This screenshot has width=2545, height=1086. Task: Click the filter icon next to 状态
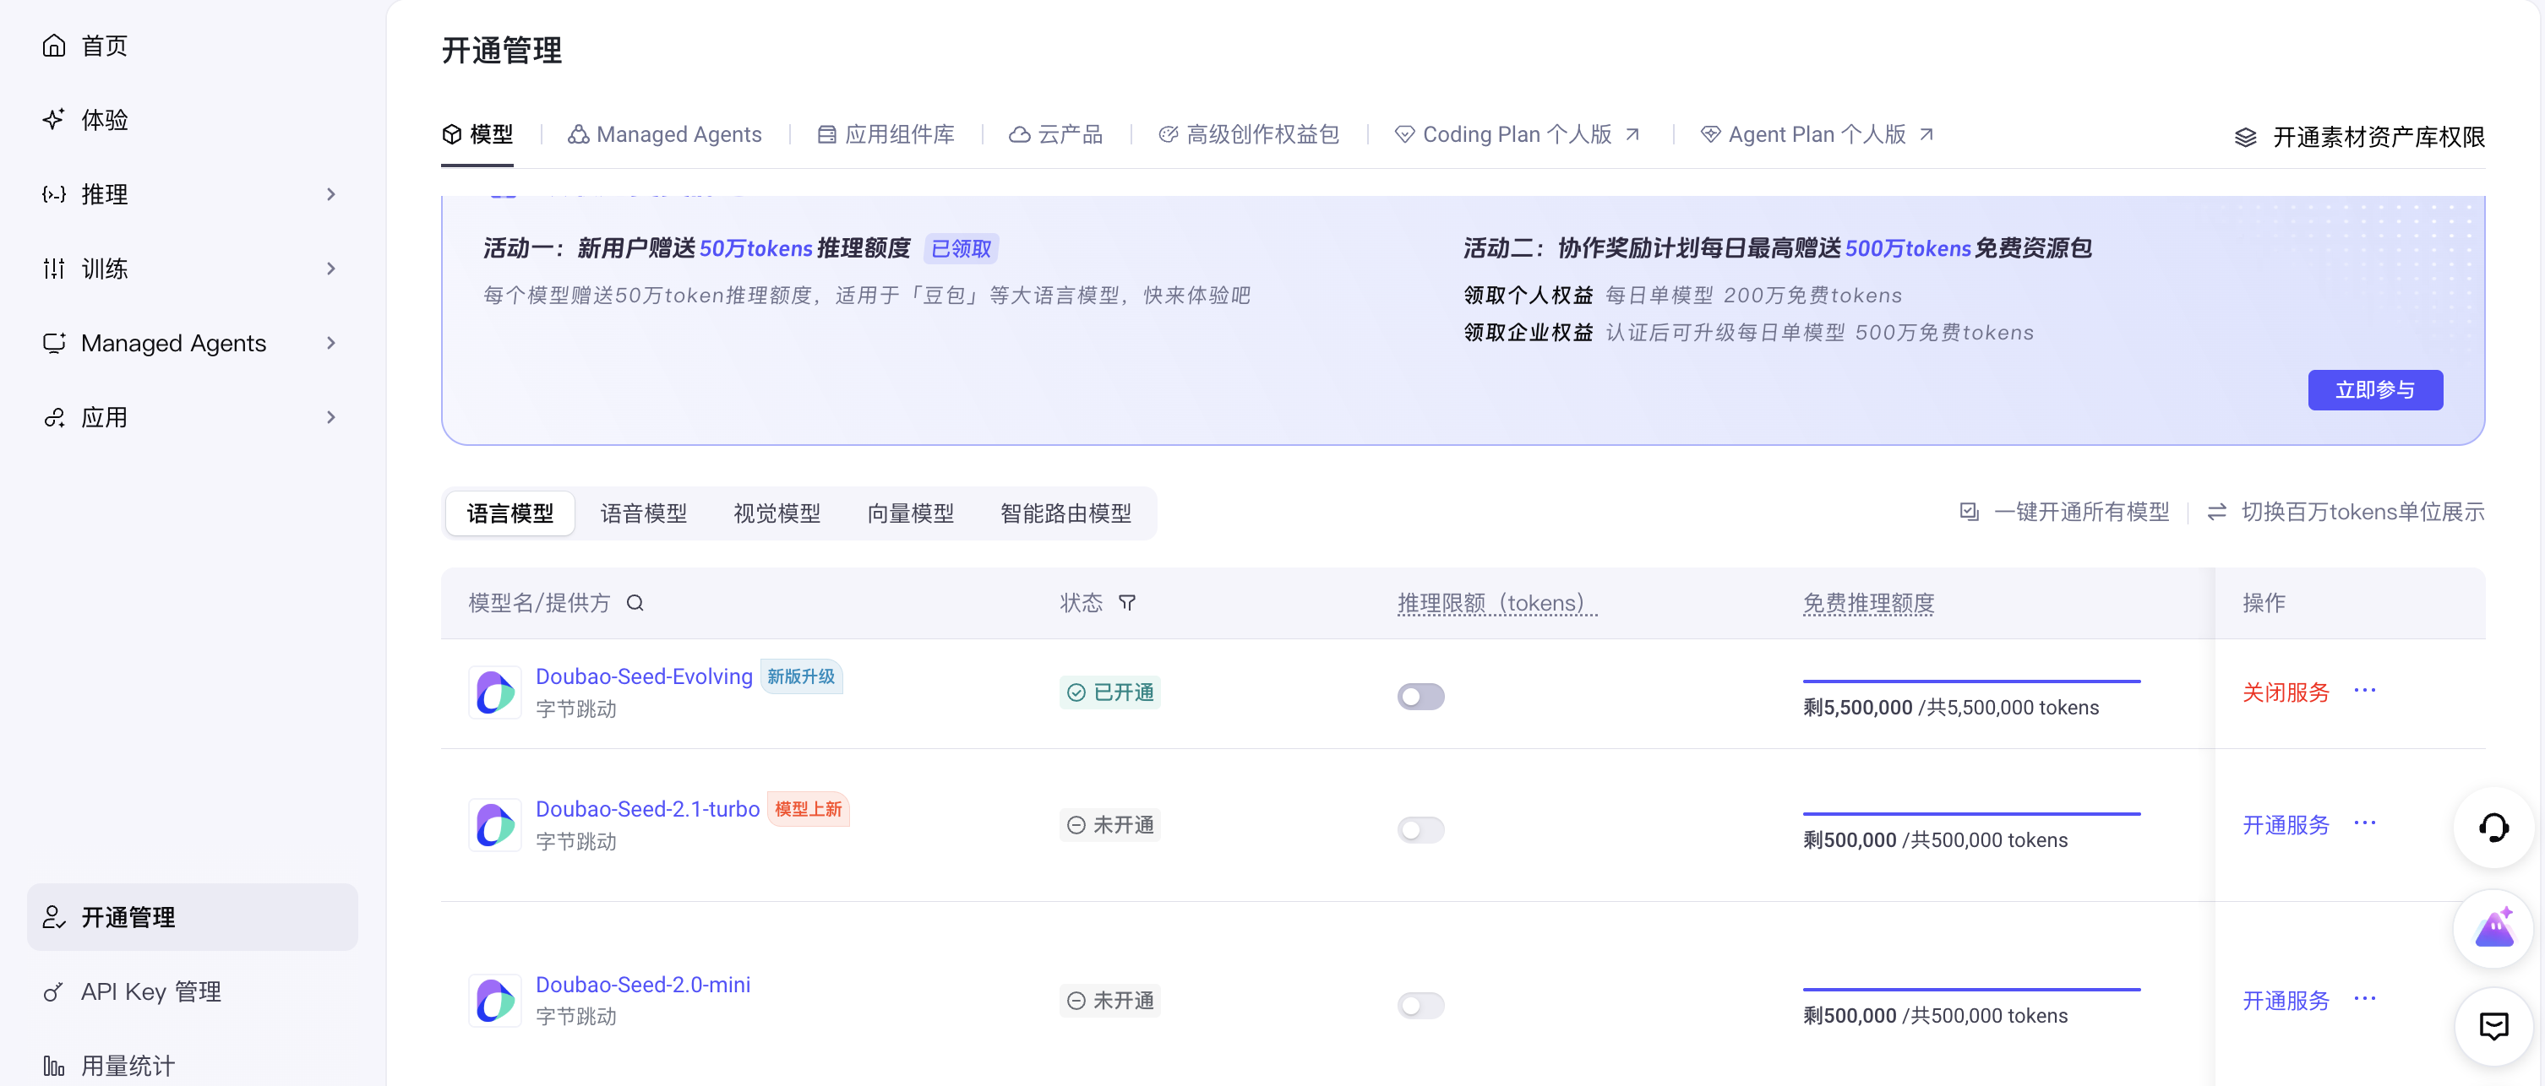(x=1127, y=603)
